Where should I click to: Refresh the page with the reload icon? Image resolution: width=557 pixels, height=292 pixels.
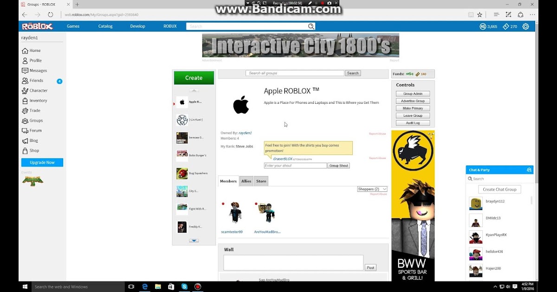point(51,14)
